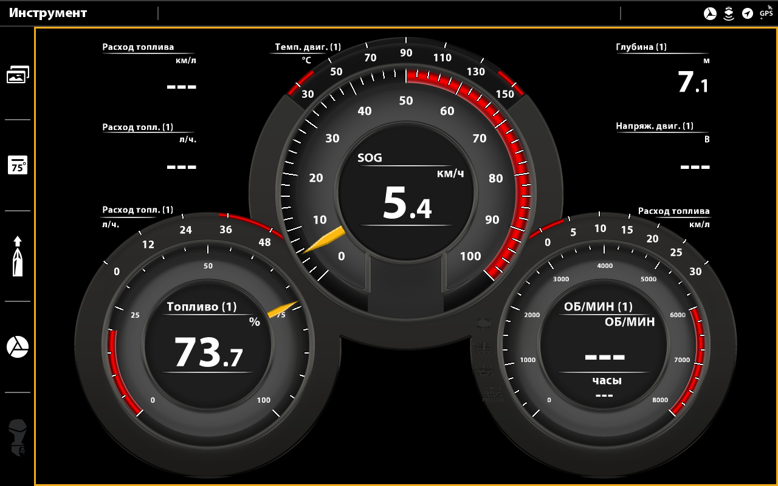Select the SOG speed readout 5.4
Viewport: 778px width, 486px height.
click(x=407, y=204)
